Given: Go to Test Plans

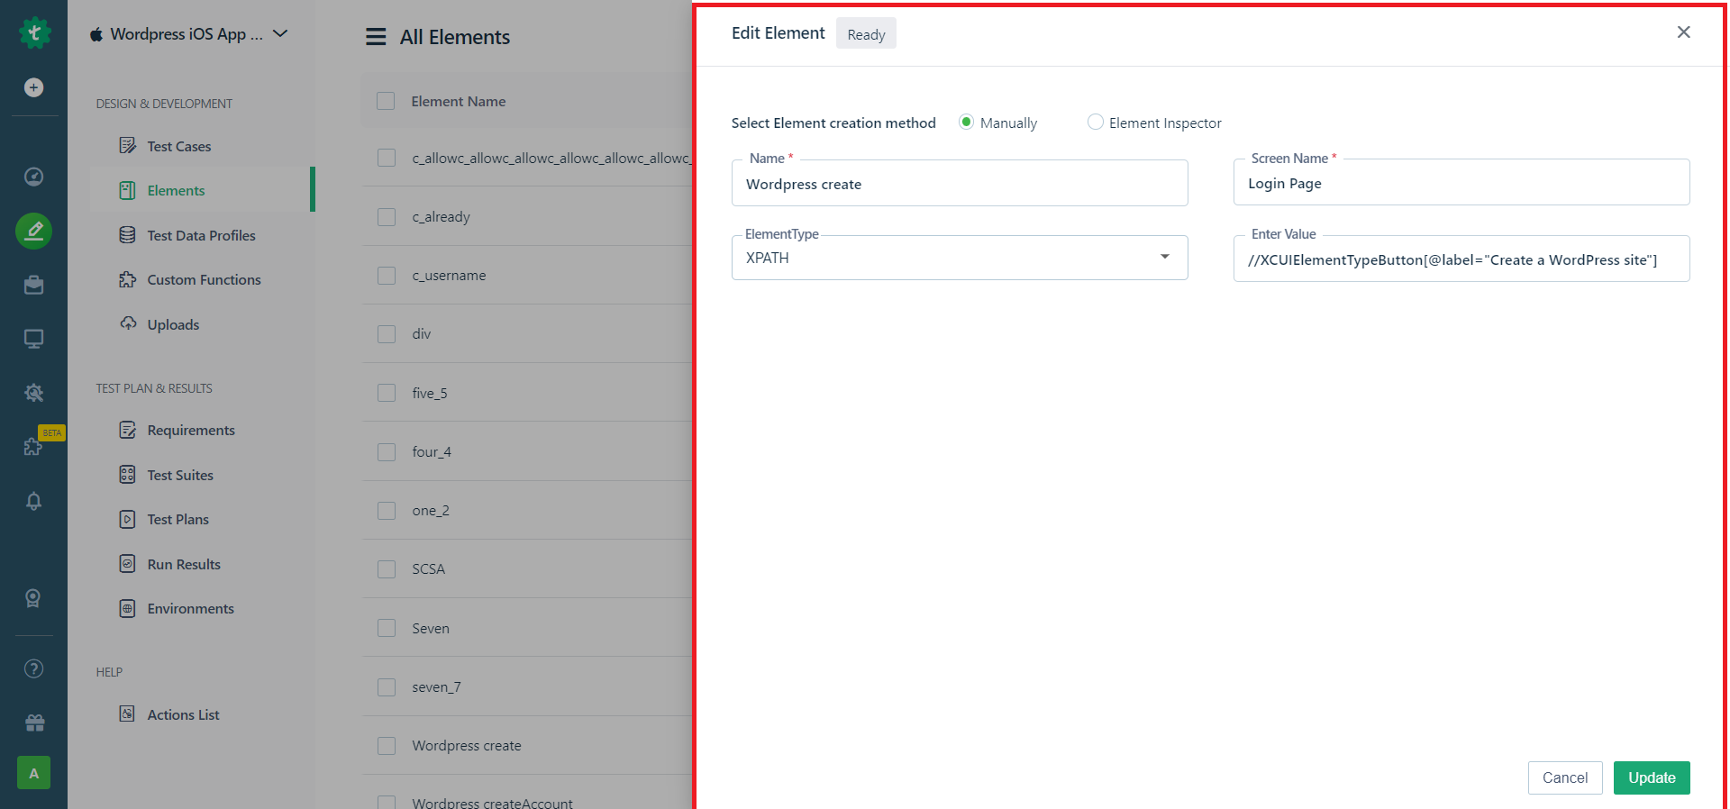Looking at the screenshot, I should click(178, 519).
